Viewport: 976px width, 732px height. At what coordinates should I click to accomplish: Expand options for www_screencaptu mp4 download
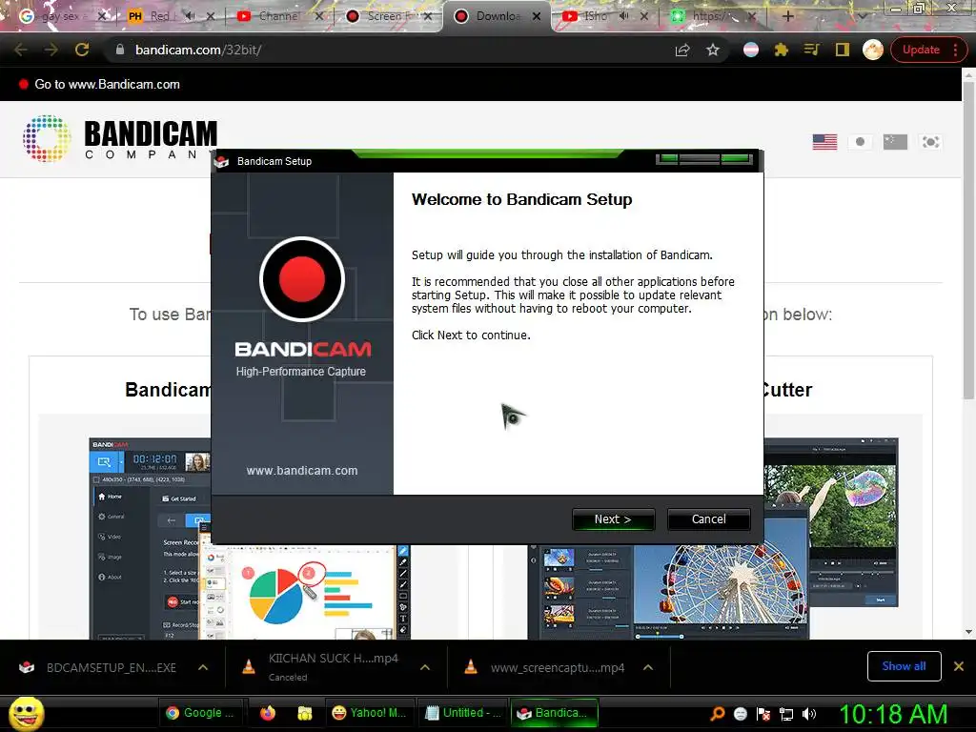[x=648, y=667]
